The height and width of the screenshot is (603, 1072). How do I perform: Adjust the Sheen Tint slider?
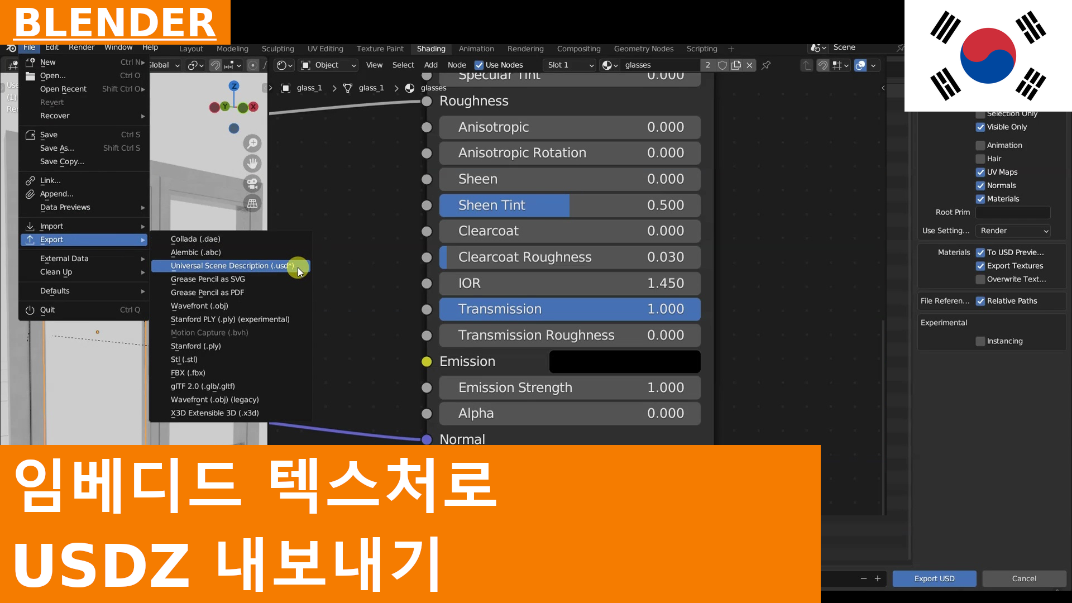pyautogui.click(x=570, y=205)
